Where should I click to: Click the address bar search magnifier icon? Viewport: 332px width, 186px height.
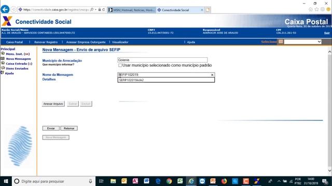92,10
